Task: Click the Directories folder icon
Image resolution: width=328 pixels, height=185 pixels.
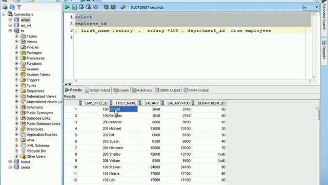Action: (23, 129)
